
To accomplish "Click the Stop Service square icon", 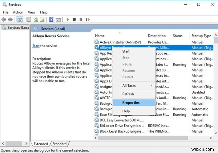I will click(74, 19).
